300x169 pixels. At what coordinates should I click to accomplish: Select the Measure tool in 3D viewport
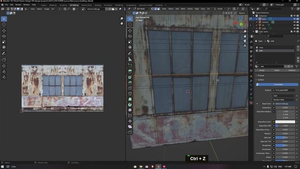[x=130, y=59]
